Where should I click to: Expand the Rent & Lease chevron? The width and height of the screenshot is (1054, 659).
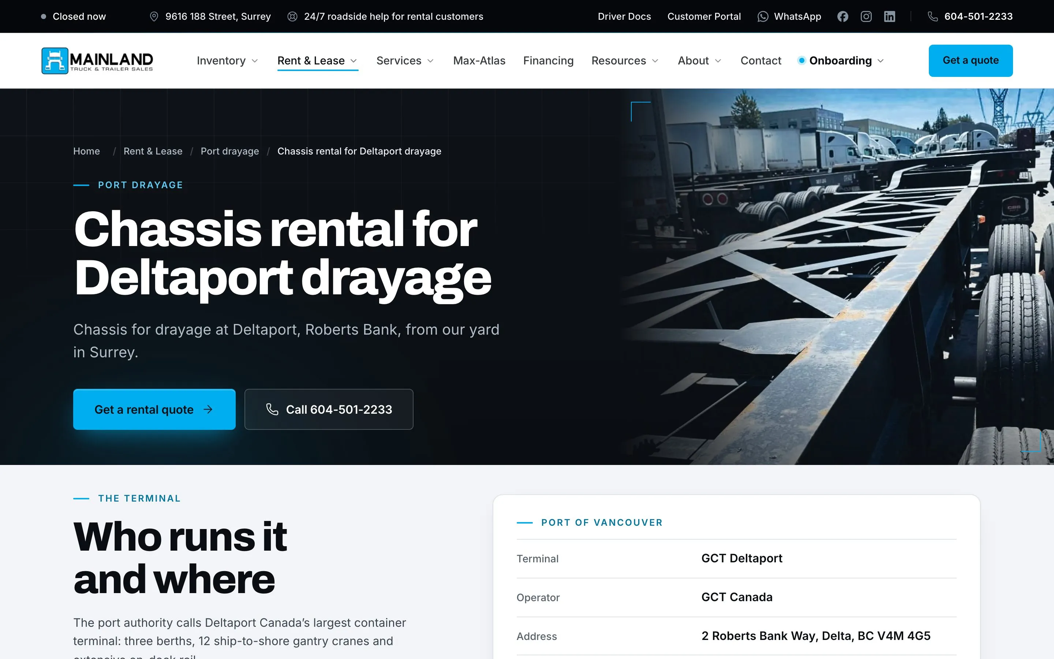tap(354, 60)
